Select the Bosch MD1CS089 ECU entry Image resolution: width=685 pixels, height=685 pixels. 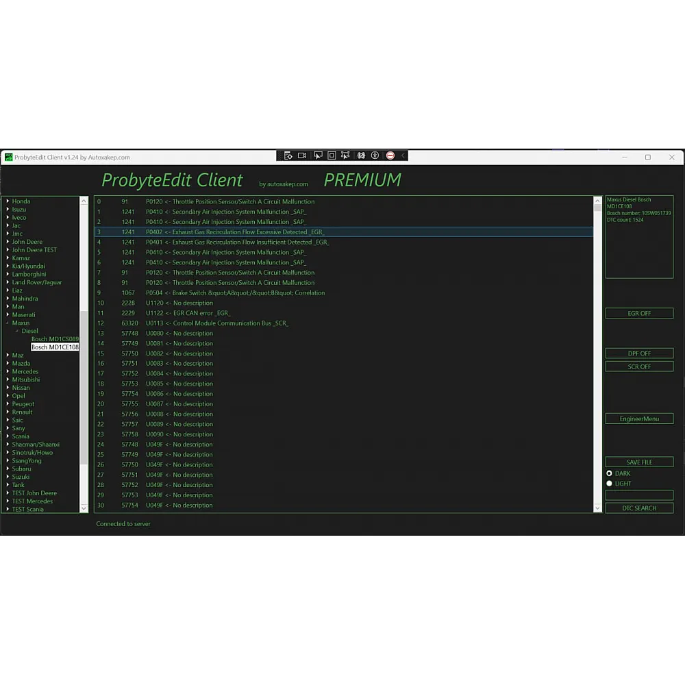pyautogui.click(x=55, y=339)
